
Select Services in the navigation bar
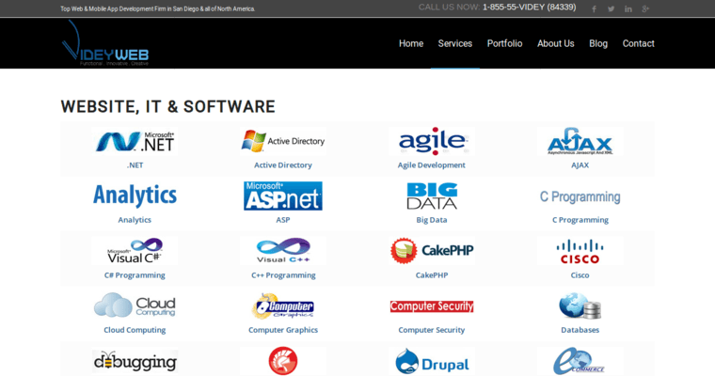pyautogui.click(x=455, y=43)
